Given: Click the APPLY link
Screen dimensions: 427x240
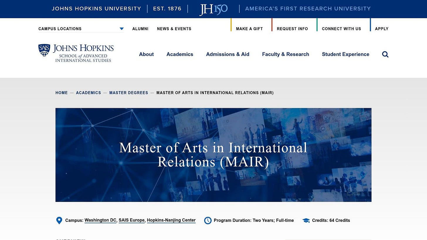Looking at the screenshot, I should [x=382, y=29].
